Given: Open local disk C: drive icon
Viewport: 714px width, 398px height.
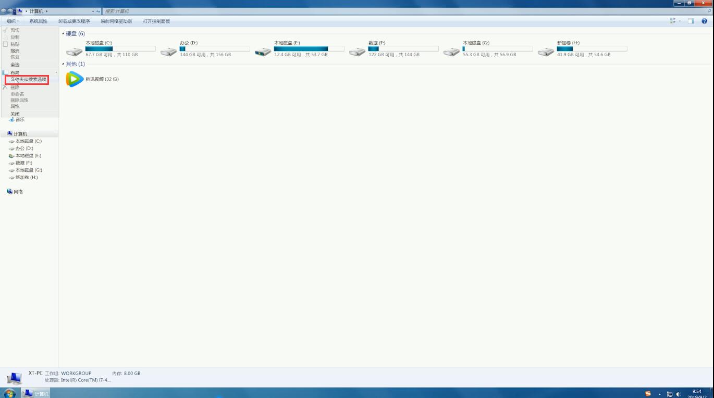Looking at the screenshot, I should [74, 52].
